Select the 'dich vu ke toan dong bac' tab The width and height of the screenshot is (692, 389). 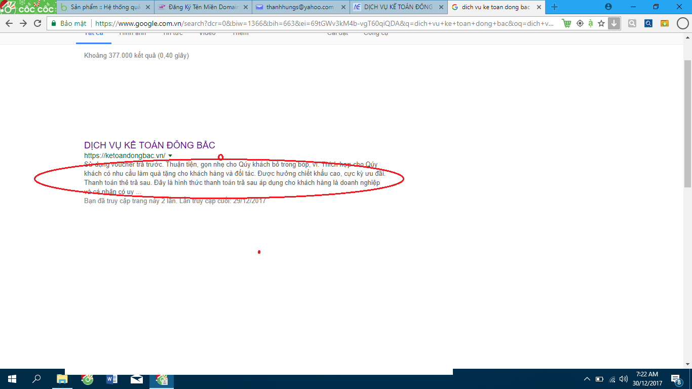click(496, 7)
